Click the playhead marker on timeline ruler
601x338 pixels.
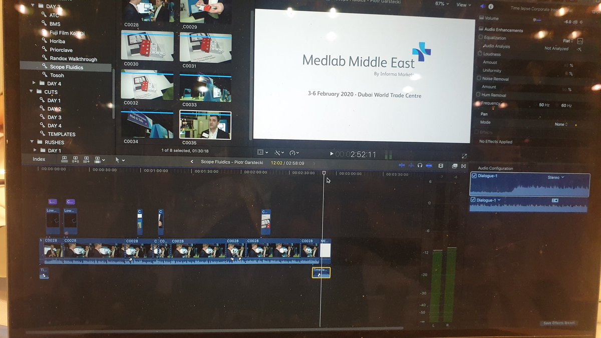click(324, 173)
